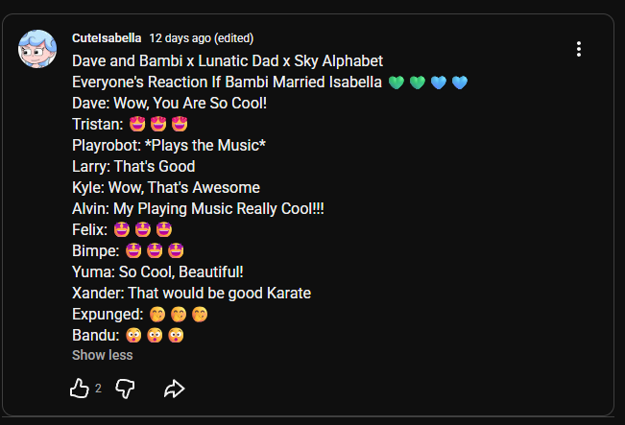This screenshot has width=625, height=425.
Task: Click the comment title line mentioning Sky Alphabet
Action: point(228,60)
